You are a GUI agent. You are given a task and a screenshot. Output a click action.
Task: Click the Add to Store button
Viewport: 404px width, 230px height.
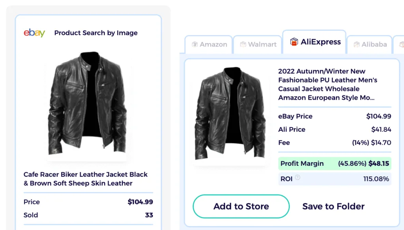241,206
